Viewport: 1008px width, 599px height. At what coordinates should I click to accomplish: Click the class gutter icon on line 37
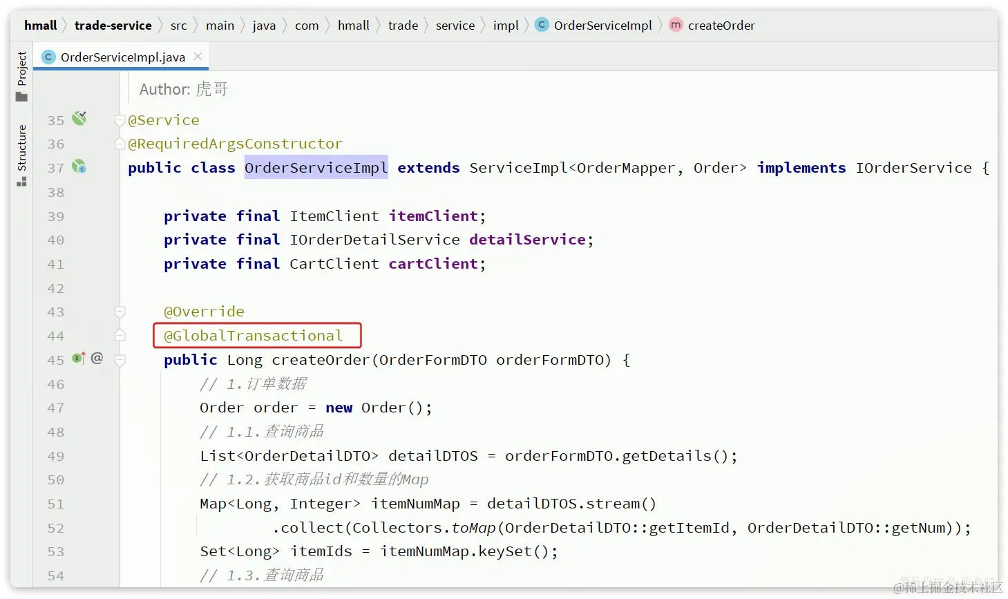click(x=79, y=167)
